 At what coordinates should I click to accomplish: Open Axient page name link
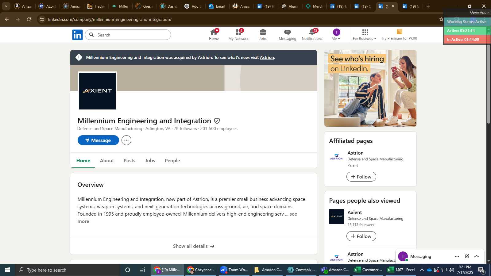pos(354,212)
